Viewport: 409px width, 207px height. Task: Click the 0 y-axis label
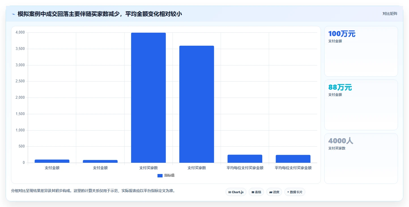tap(24, 163)
